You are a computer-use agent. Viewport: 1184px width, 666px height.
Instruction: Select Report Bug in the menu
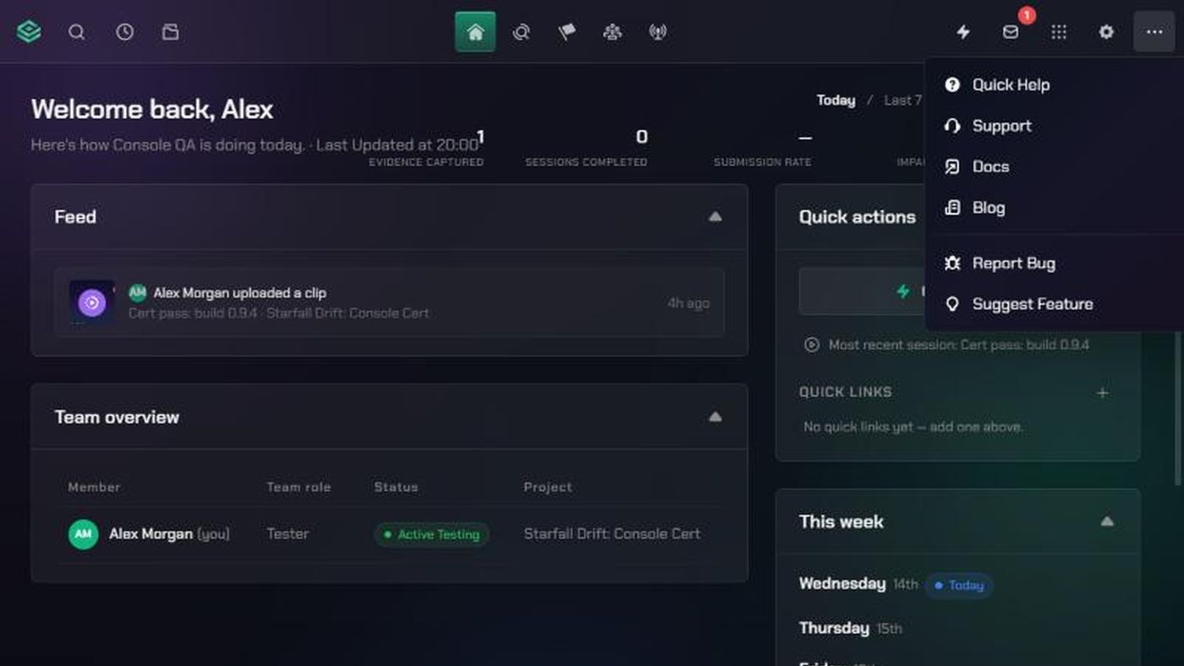click(x=1054, y=263)
